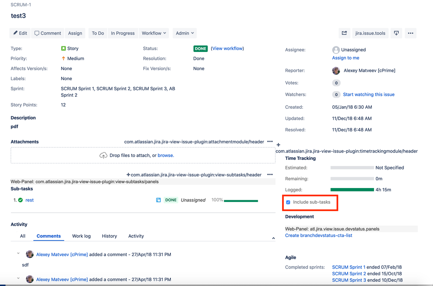Switch to the Activity tab
This screenshot has width=433, height=286.
[x=136, y=236]
